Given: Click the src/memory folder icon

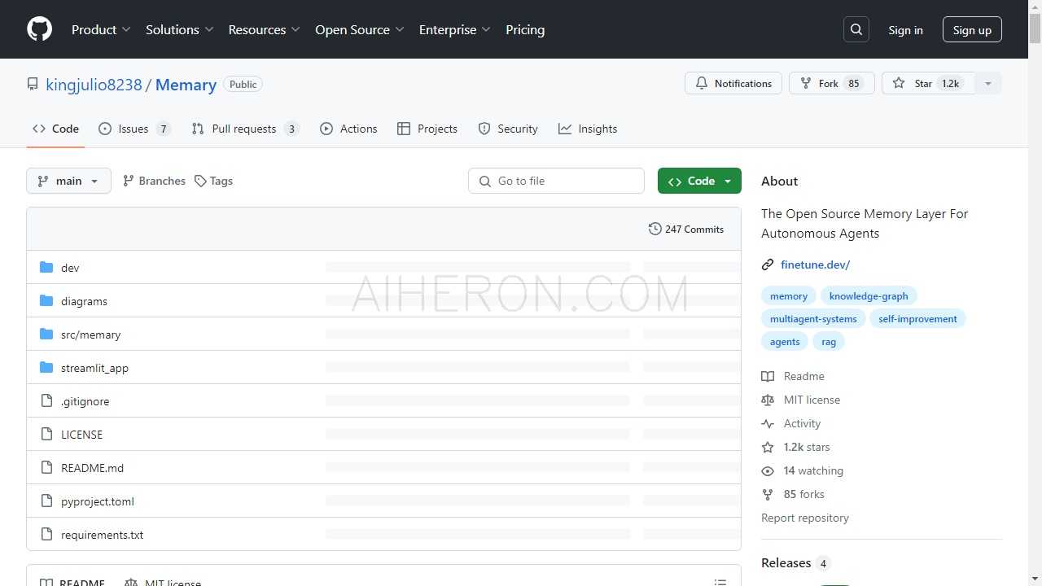Looking at the screenshot, I should tap(46, 334).
